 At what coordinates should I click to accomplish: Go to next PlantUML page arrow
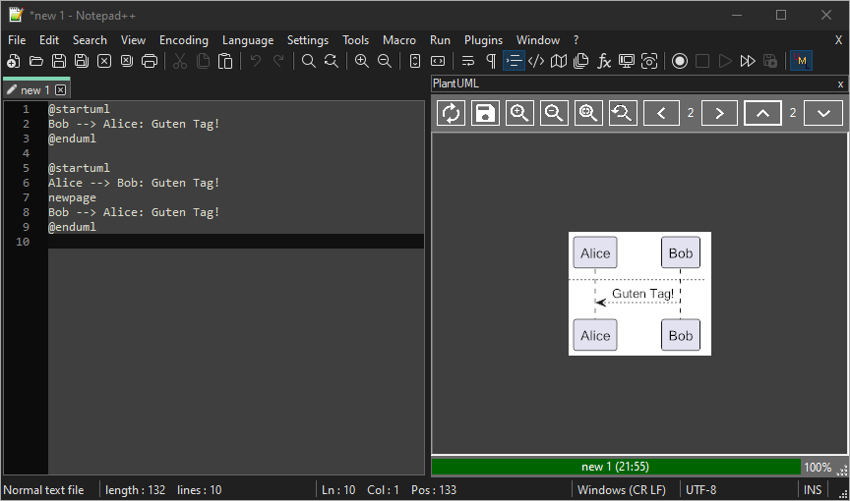coord(719,113)
